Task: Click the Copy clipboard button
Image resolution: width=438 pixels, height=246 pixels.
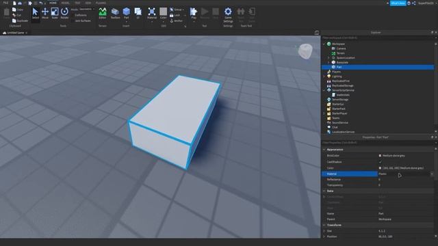Action: coord(18,10)
